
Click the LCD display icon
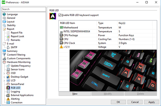coord(8,80)
